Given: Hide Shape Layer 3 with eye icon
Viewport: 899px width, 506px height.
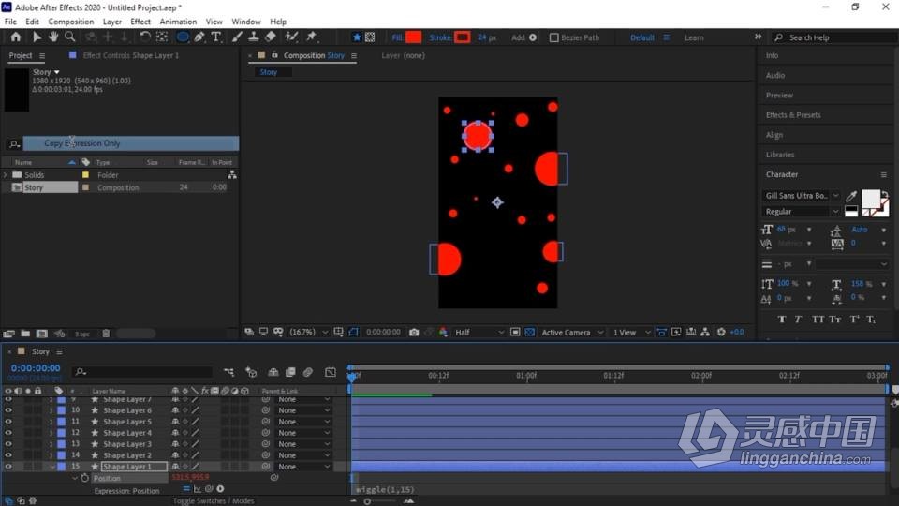Looking at the screenshot, I should pos(8,444).
